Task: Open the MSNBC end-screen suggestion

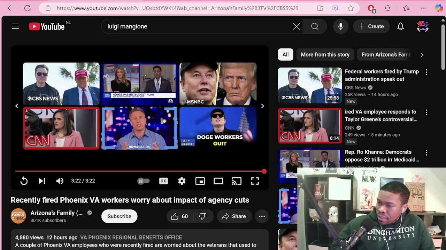Action: coord(218,84)
